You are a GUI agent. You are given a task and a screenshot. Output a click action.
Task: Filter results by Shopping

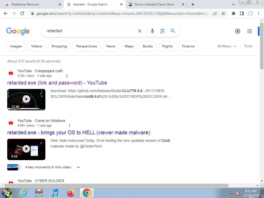(59, 46)
